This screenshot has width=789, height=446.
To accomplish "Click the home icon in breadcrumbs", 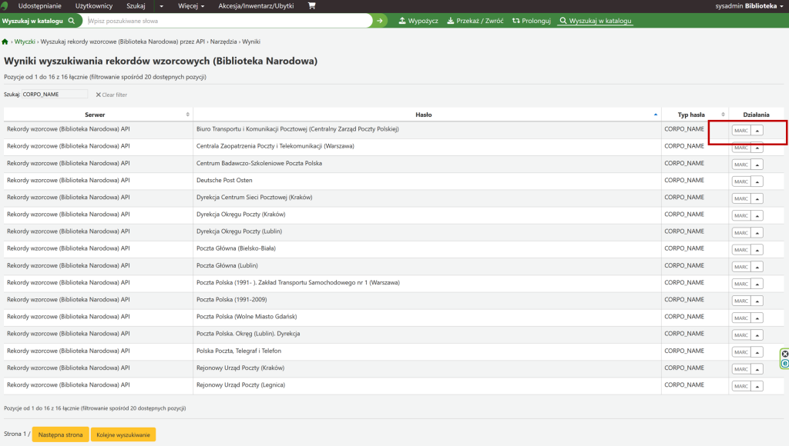I will pos(6,41).
